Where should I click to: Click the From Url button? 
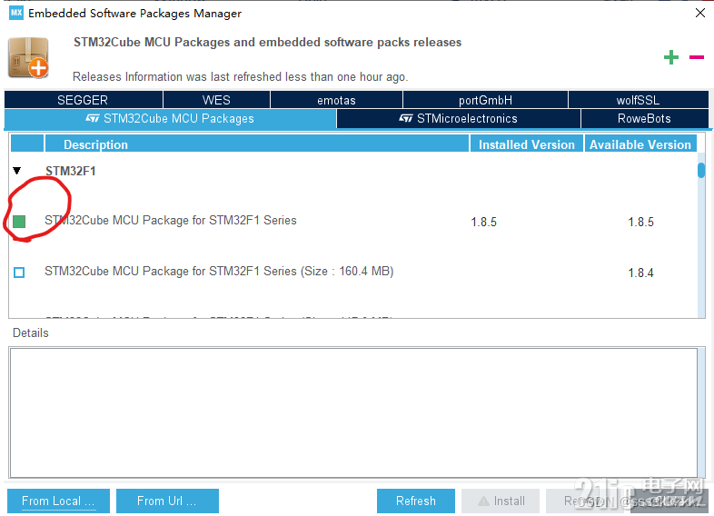(x=167, y=501)
